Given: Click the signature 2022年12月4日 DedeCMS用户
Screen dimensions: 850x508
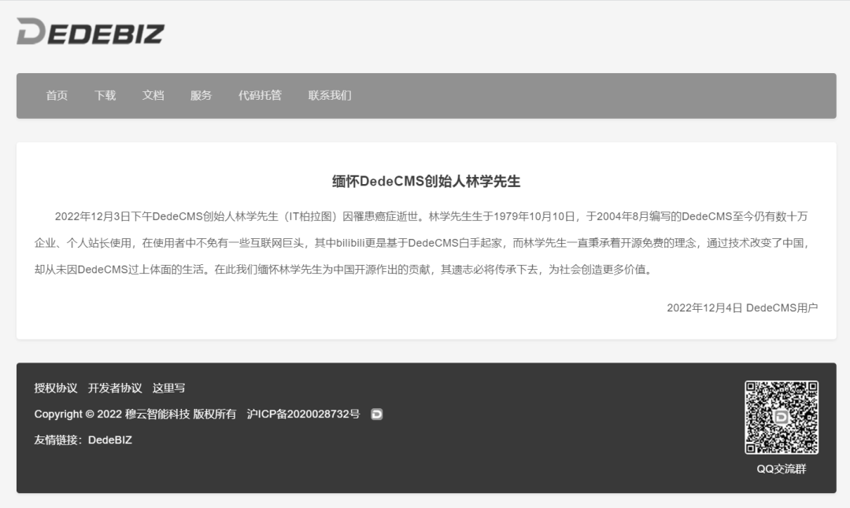Looking at the screenshot, I should point(742,307).
